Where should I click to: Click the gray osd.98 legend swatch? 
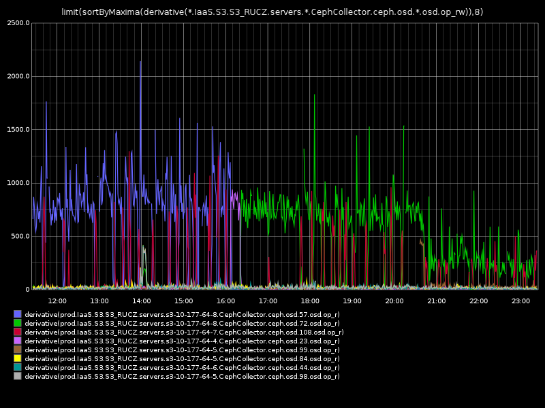18,376
